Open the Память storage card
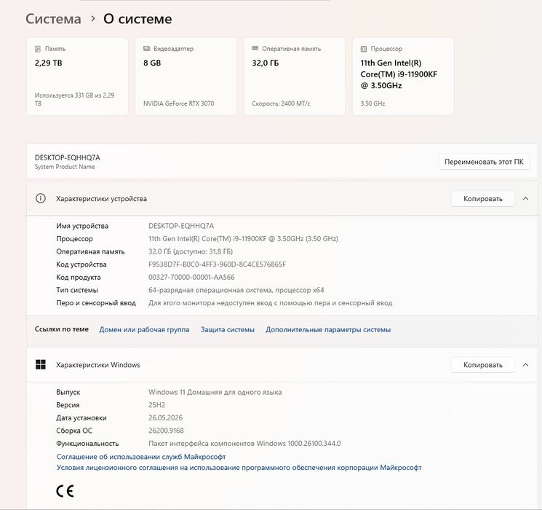This screenshot has height=510, width=542. pos(77,76)
